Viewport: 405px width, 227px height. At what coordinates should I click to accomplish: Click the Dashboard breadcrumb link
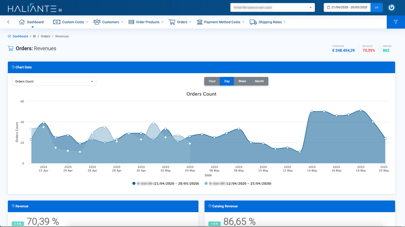click(x=20, y=36)
